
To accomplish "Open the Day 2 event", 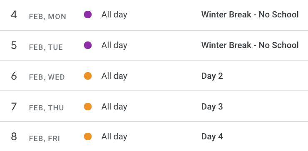I will pos(212,76).
